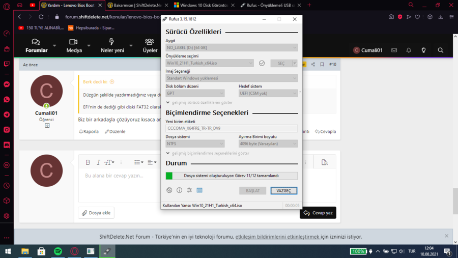Click the Windows Start button

pos(8,251)
